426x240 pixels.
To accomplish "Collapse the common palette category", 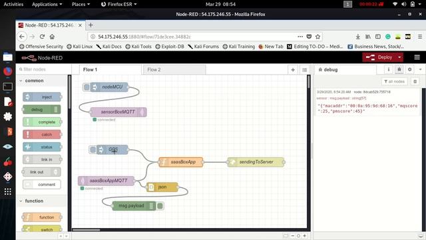I will [x=41, y=81].
